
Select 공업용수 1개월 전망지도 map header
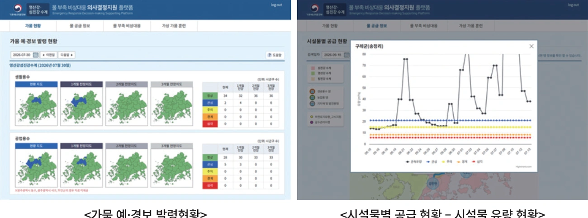[x=81, y=146]
